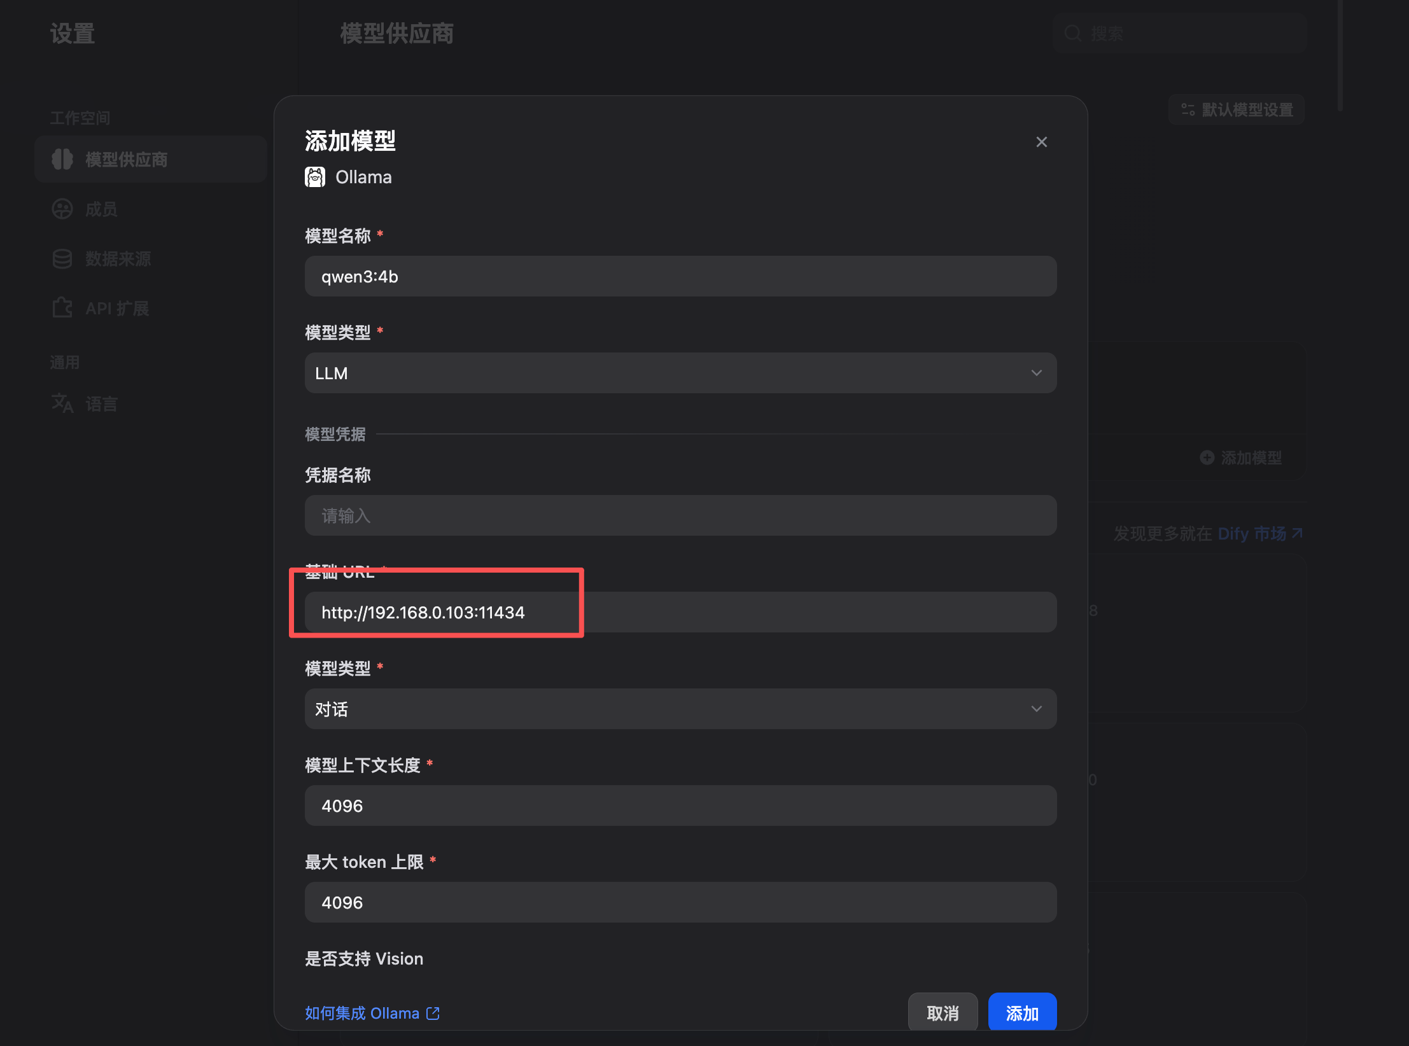Close the 添加模型 dialog with X

tap(1041, 142)
